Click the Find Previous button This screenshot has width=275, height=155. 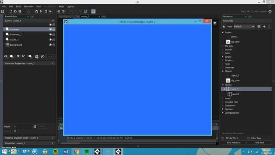[x=234, y=143]
